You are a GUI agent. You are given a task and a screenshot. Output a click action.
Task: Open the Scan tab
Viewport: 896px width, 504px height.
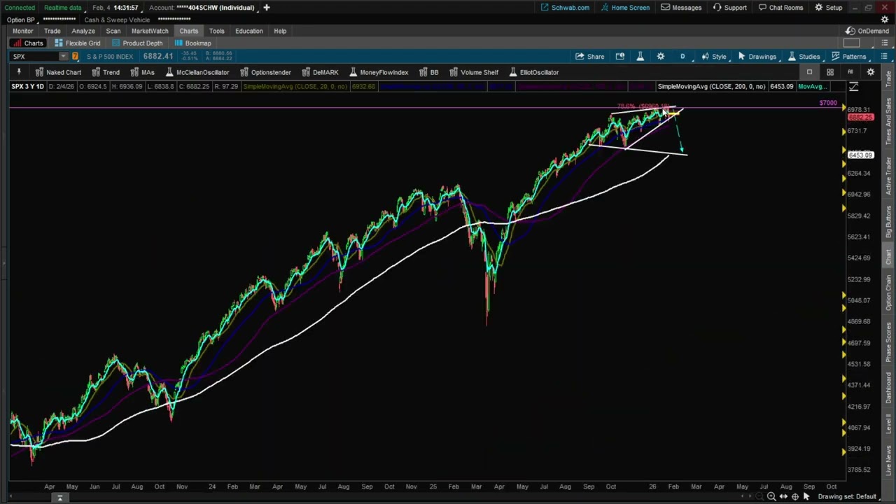tap(113, 31)
